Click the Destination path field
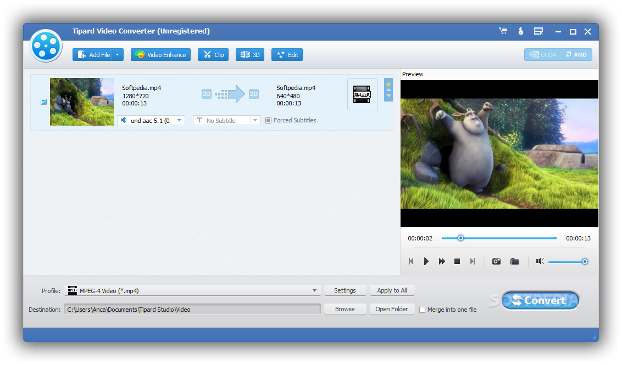 point(192,310)
